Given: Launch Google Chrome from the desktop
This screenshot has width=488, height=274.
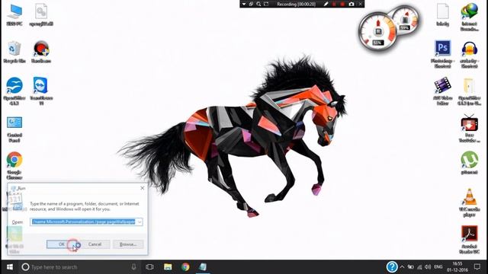Looking at the screenshot, I should [14, 166].
